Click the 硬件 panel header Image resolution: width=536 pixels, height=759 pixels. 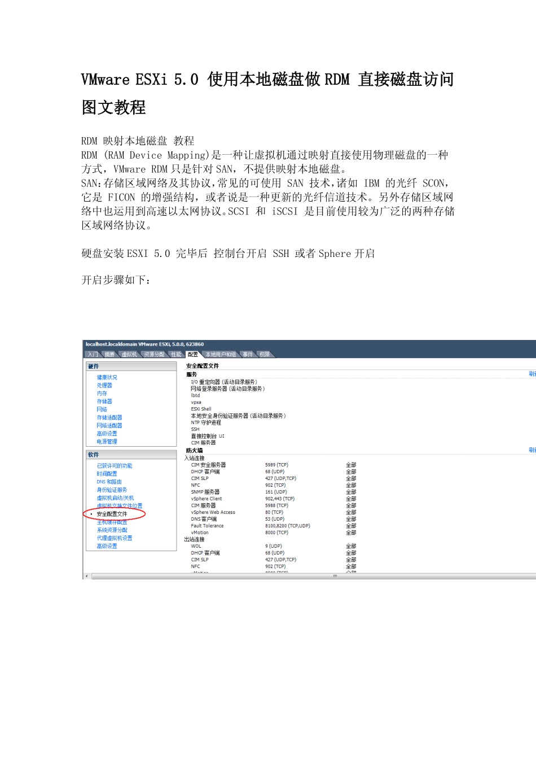pos(131,367)
